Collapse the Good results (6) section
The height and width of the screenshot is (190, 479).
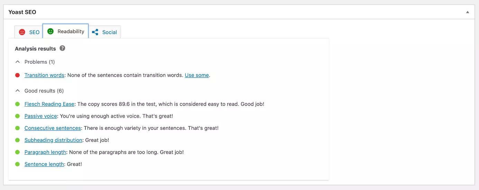[18, 91]
